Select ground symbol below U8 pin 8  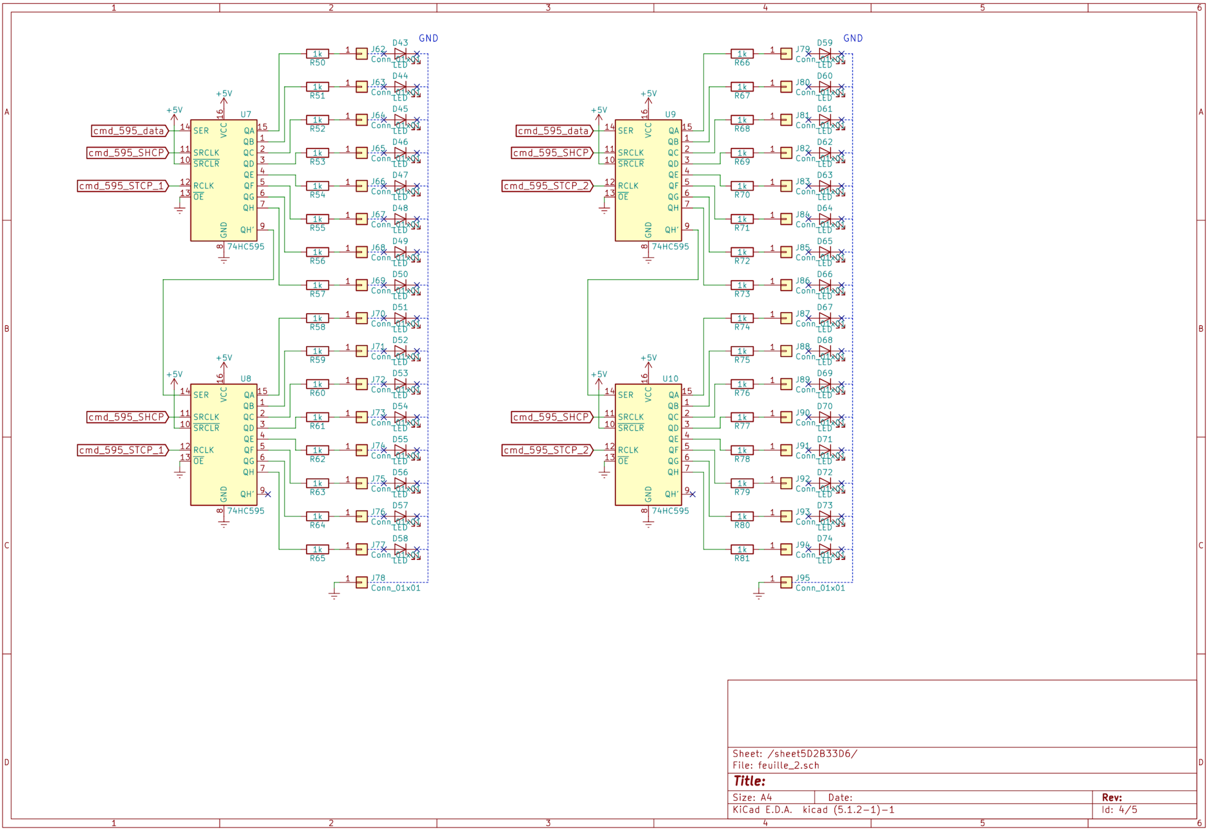coord(224,524)
